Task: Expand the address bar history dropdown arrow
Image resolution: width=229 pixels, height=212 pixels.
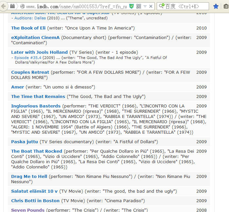Action: 145,6
